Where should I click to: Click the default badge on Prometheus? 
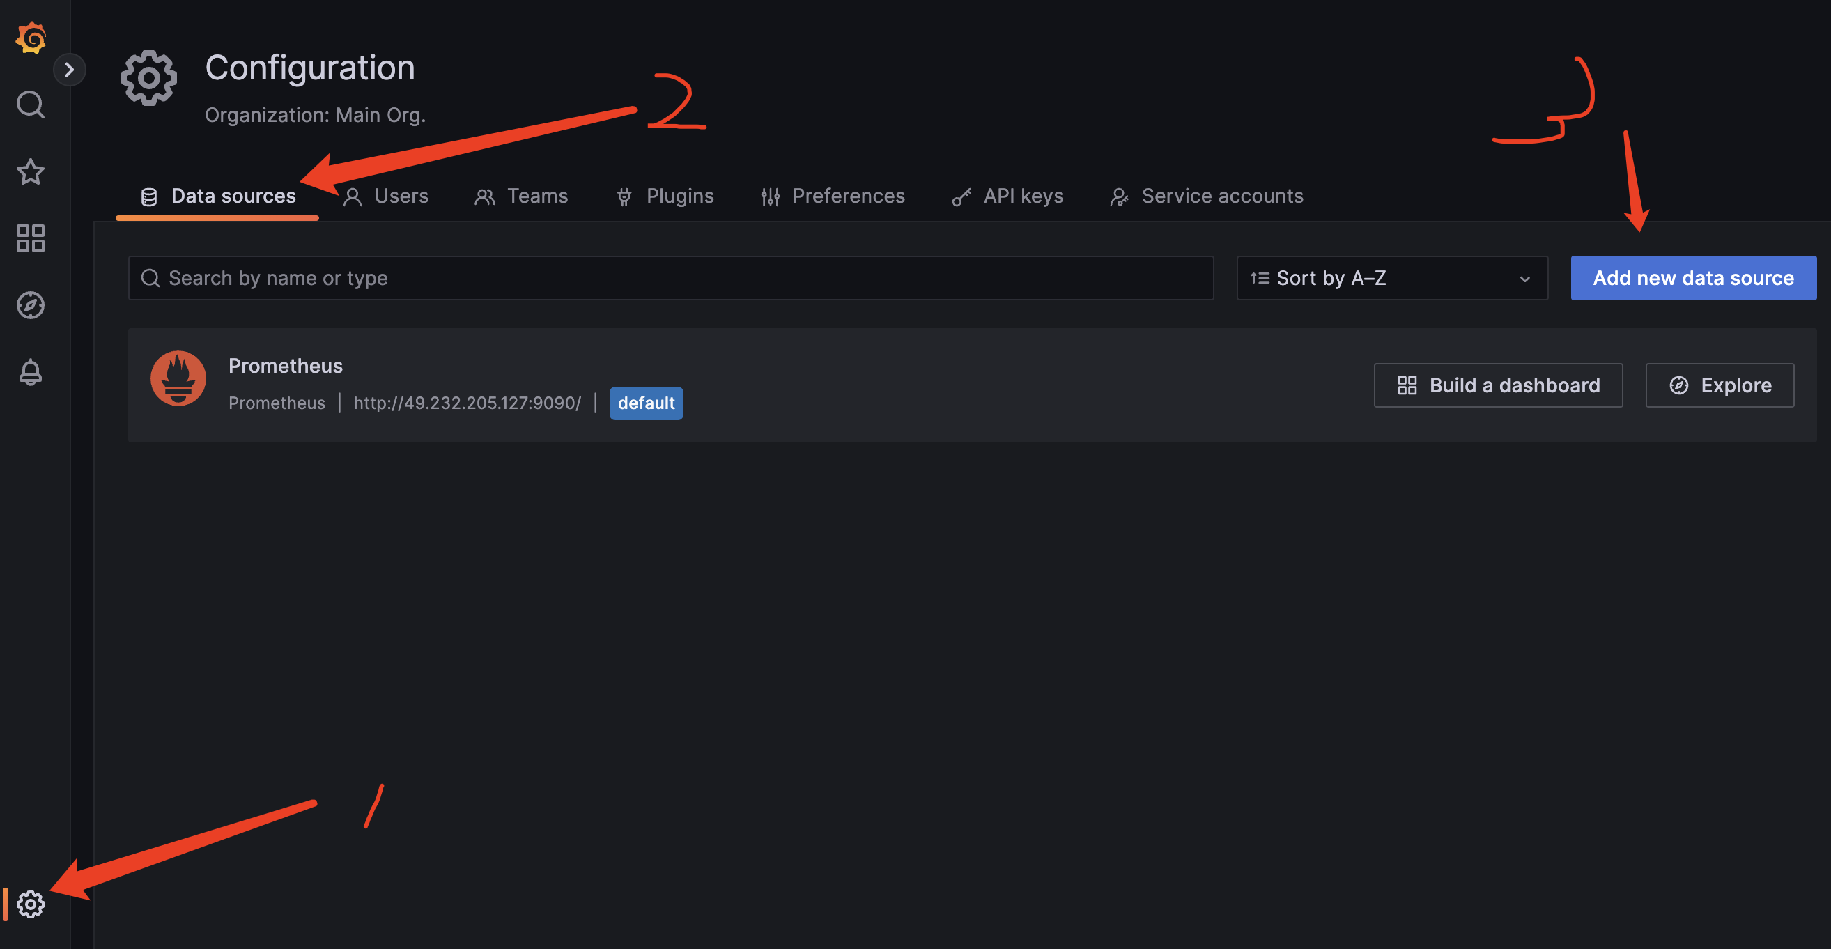click(646, 403)
